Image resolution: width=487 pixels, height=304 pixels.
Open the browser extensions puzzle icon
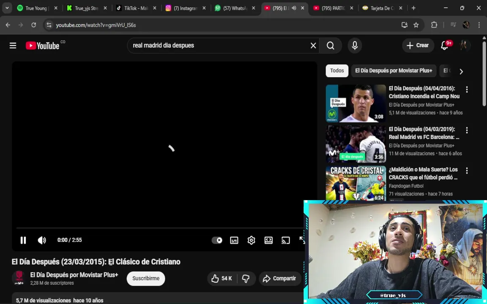[434, 25]
